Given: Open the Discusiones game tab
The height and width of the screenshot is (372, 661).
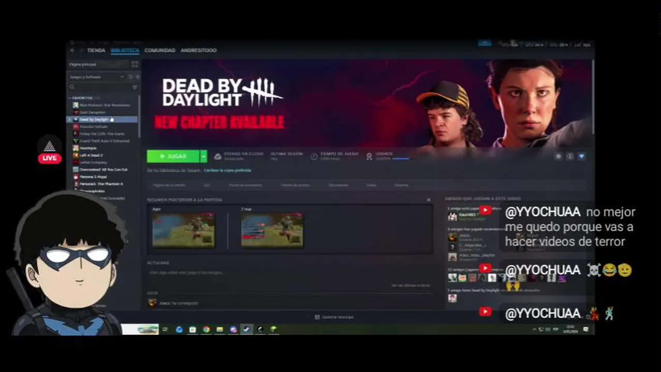Looking at the screenshot, I should pyautogui.click(x=339, y=185).
